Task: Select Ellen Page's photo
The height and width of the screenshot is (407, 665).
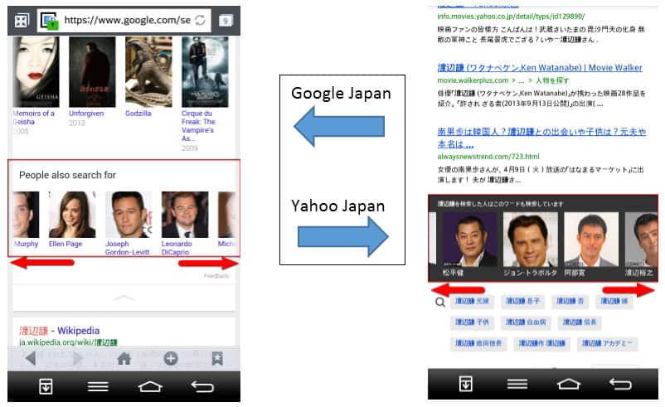Action: 72,215
